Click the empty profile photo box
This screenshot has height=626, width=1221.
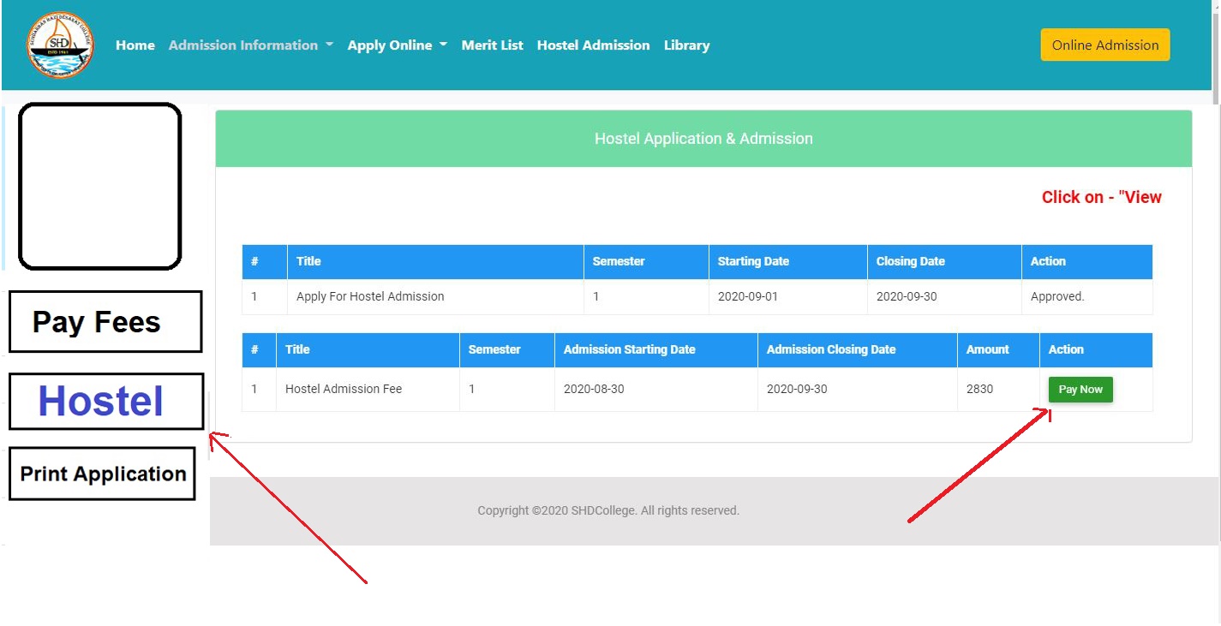pos(100,186)
